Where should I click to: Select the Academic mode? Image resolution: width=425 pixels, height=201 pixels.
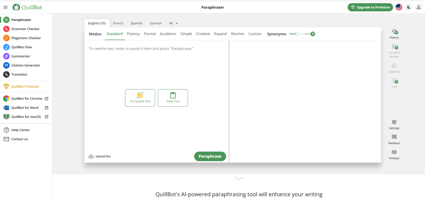[x=168, y=34]
